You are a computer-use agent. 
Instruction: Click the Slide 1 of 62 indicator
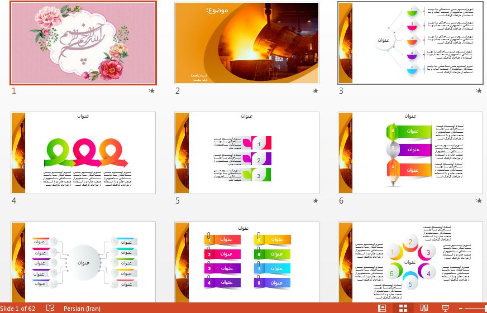18,308
